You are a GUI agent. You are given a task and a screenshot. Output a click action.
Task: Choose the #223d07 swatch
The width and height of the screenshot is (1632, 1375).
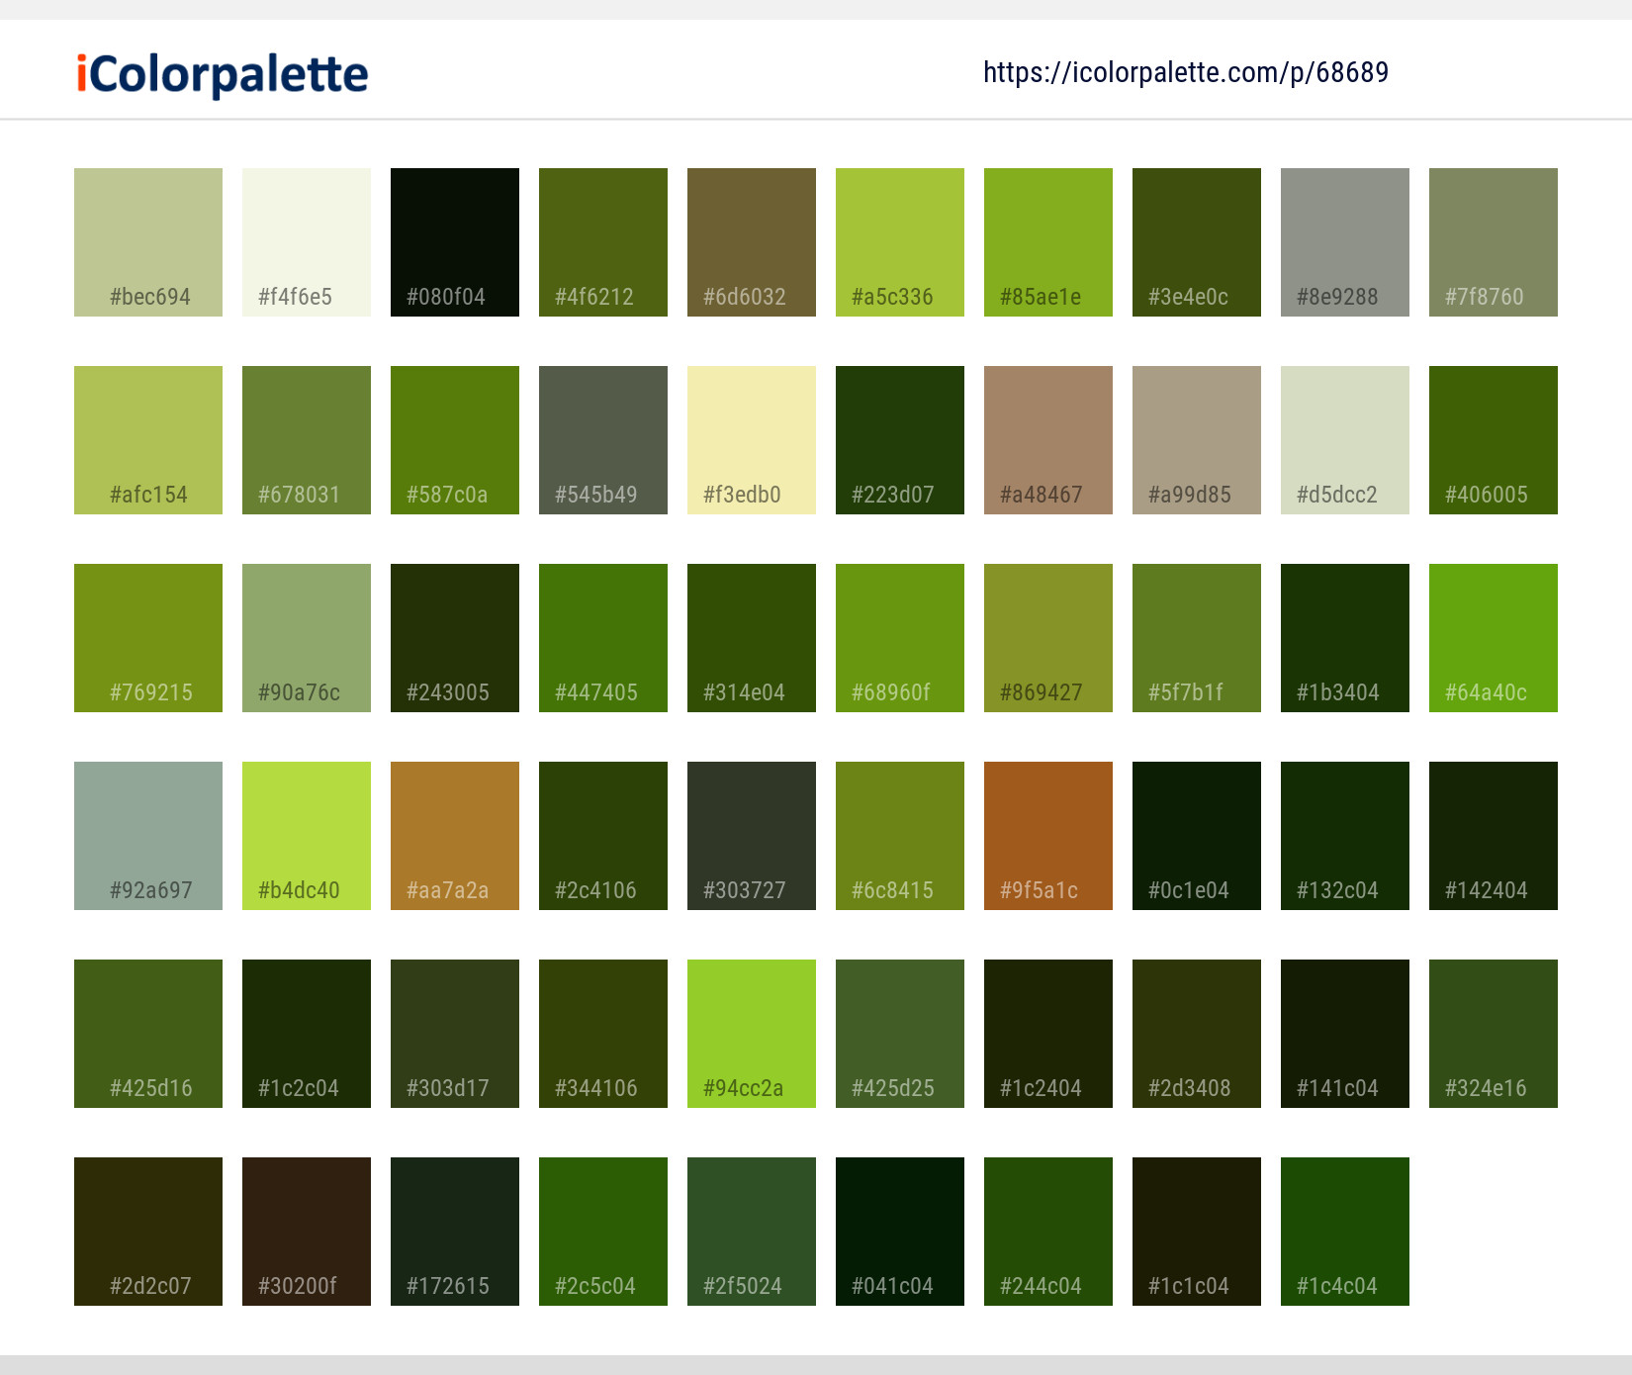click(900, 440)
